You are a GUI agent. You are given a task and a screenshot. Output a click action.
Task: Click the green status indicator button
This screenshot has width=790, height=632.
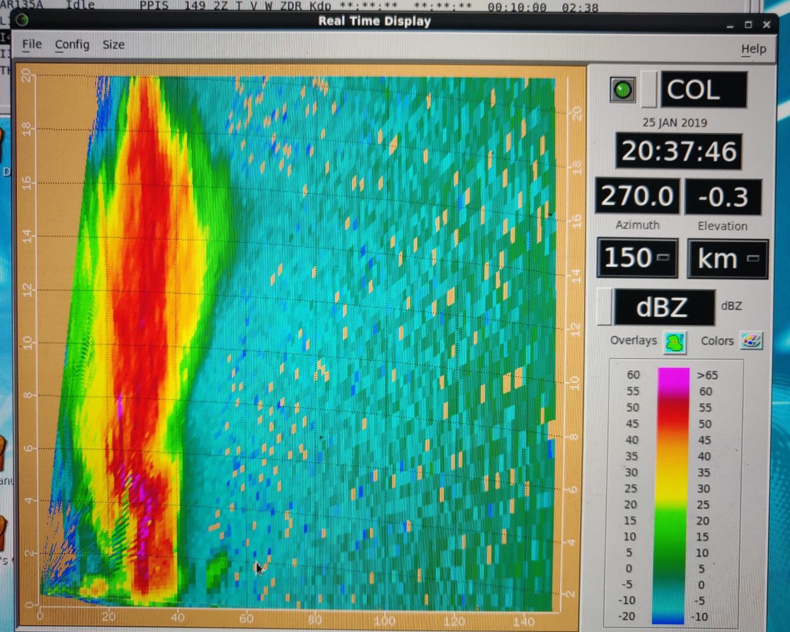[623, 90]
